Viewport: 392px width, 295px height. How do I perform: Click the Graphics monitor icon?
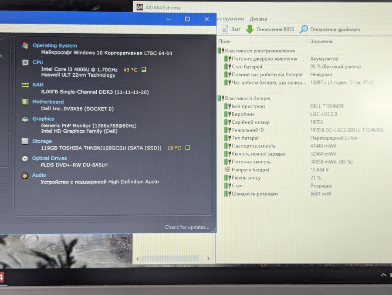[x=25, y=119]
